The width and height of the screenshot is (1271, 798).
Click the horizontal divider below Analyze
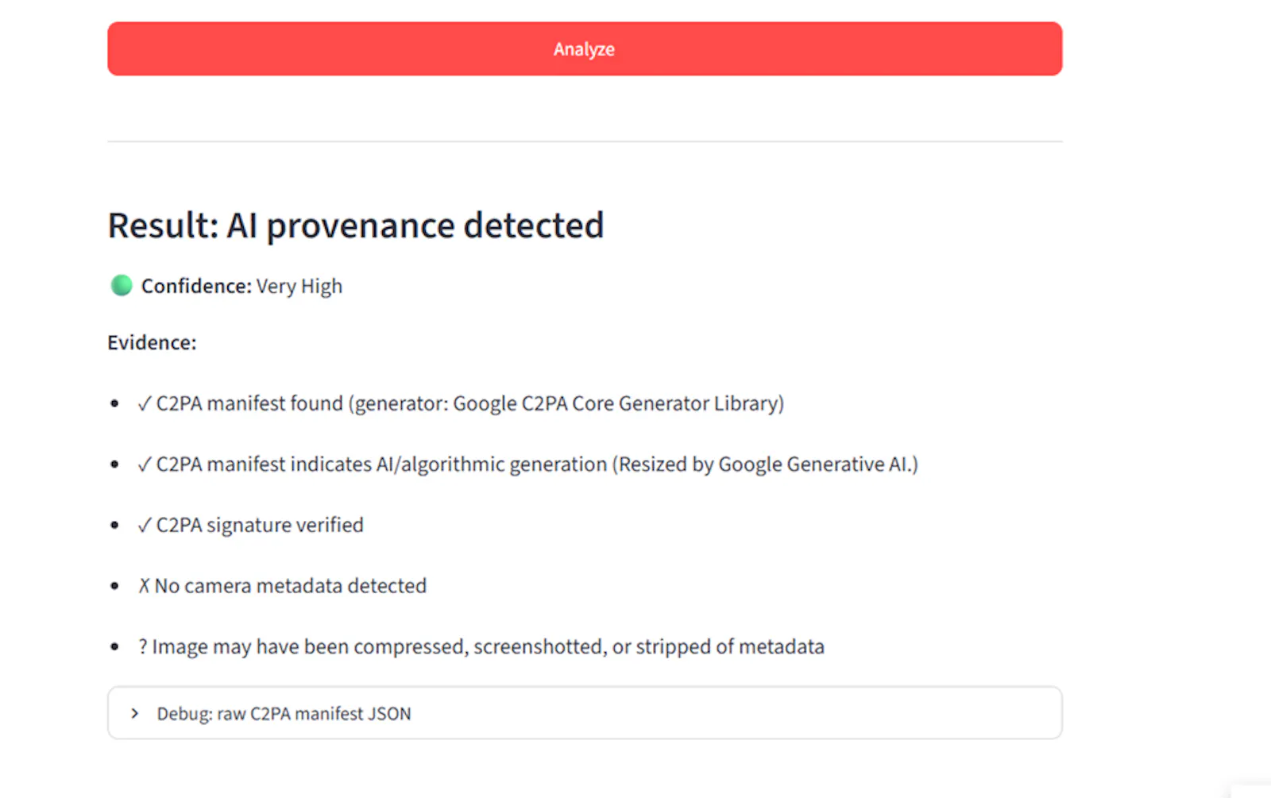585,141
